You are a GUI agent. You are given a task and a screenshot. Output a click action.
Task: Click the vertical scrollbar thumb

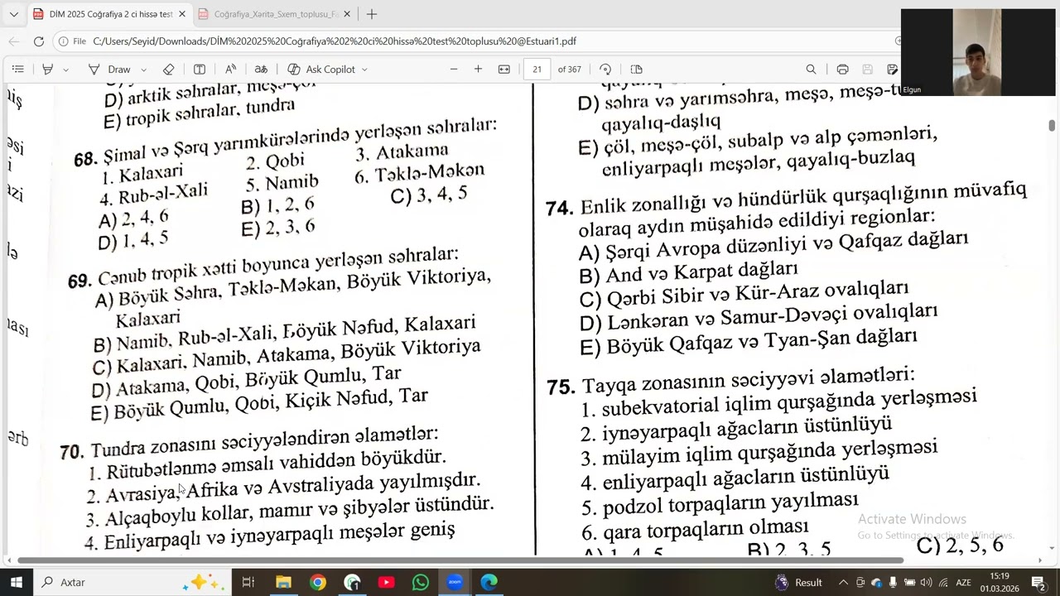tap(1052, 125)
